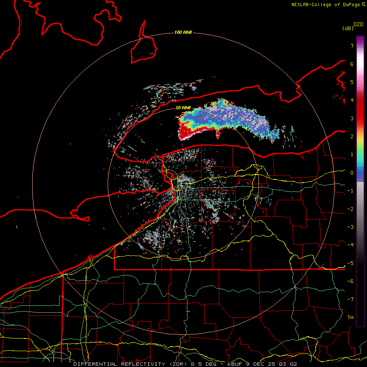The width and height of the screenshot is (367, 367).
Task: Click the 3 value on color scale
Action: (352, 118)
